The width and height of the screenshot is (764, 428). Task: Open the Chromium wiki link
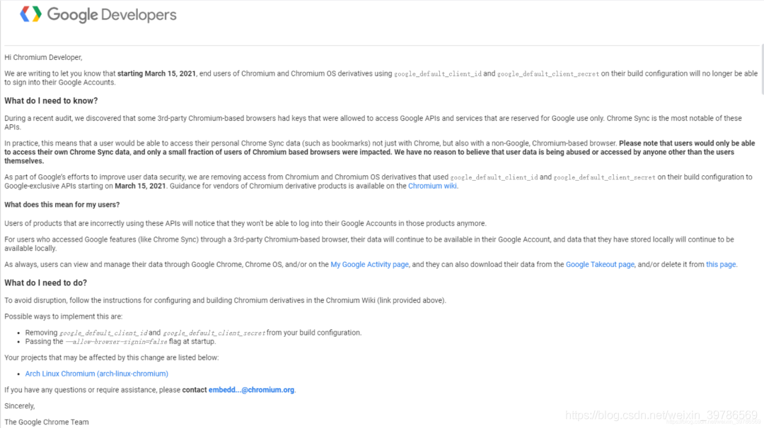432,186
